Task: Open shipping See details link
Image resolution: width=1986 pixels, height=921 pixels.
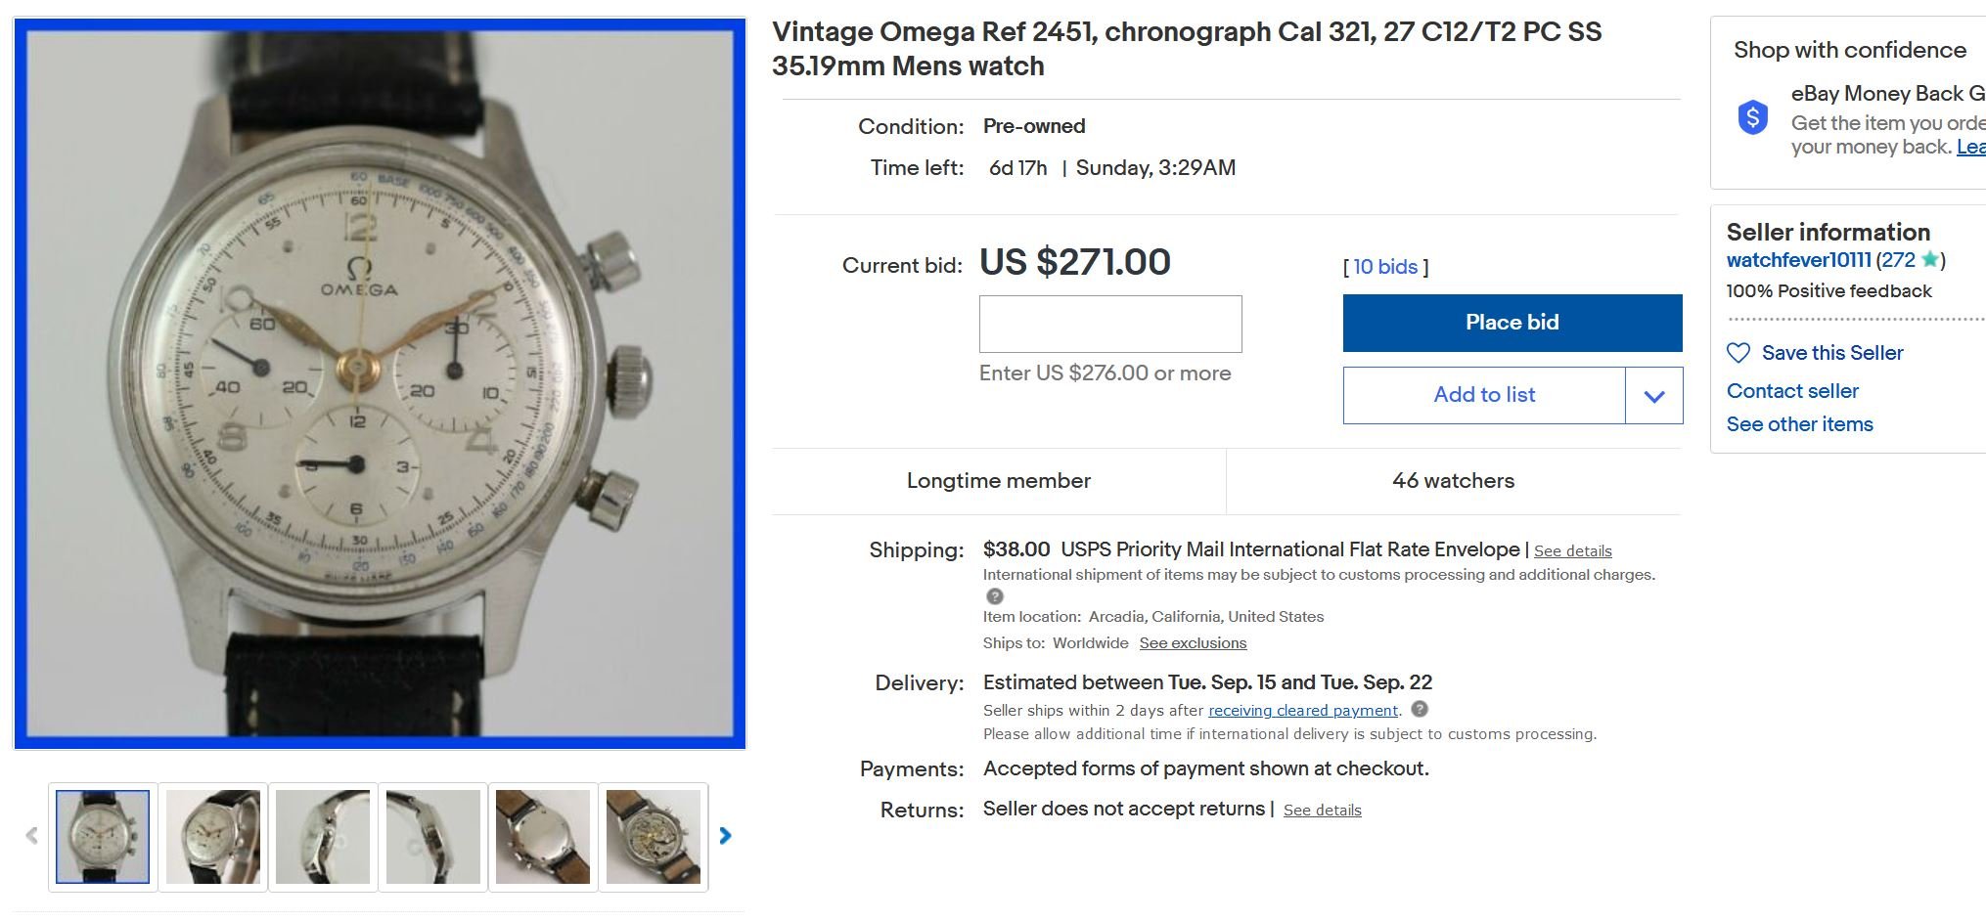Action: click(1572, 551)
